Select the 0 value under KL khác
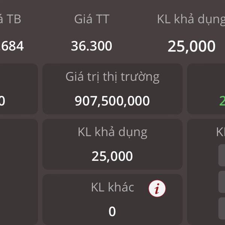Viewport: 225px width, 225px height. (112, 211)
